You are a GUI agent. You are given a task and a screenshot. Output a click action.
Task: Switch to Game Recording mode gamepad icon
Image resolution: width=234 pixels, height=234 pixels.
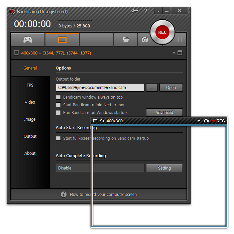pos(28,40)
